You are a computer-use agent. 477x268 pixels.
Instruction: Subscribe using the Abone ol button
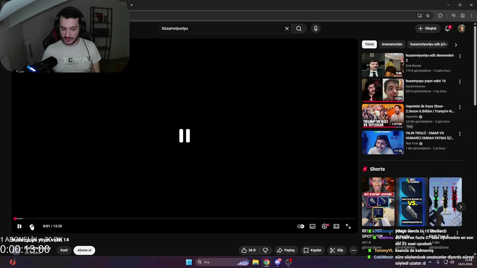coord(84,250)
